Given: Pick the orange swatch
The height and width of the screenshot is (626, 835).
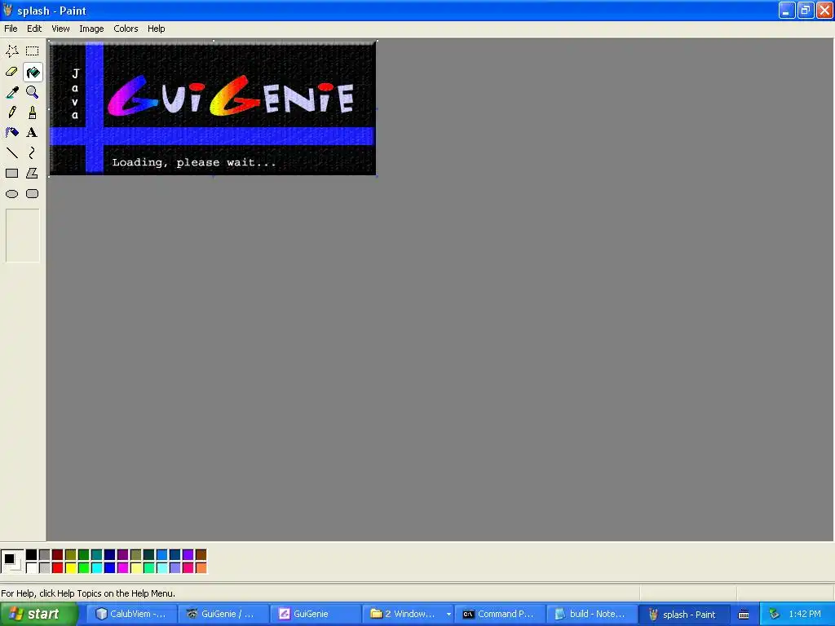Looking at the screenshot, I should [x=201, y=568].
